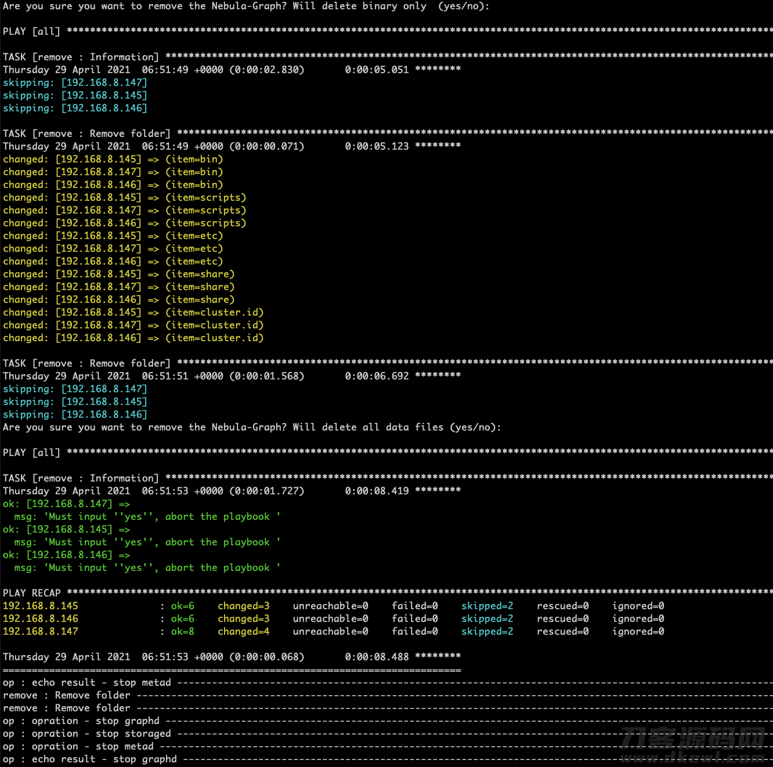Click timestamp line ending '0:00:06.692'
773x767 pixels.
coord(232,377)
